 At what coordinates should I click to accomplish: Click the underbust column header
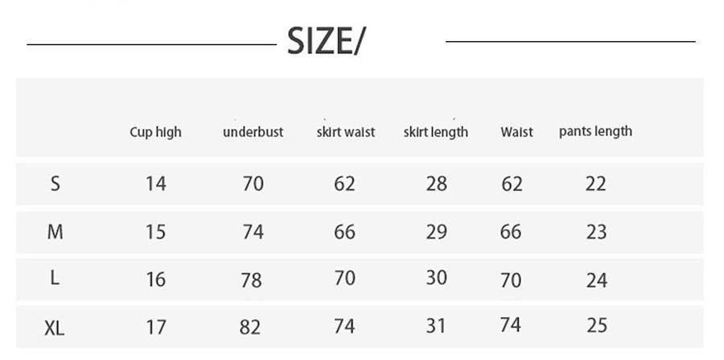(x=253, y=132)
